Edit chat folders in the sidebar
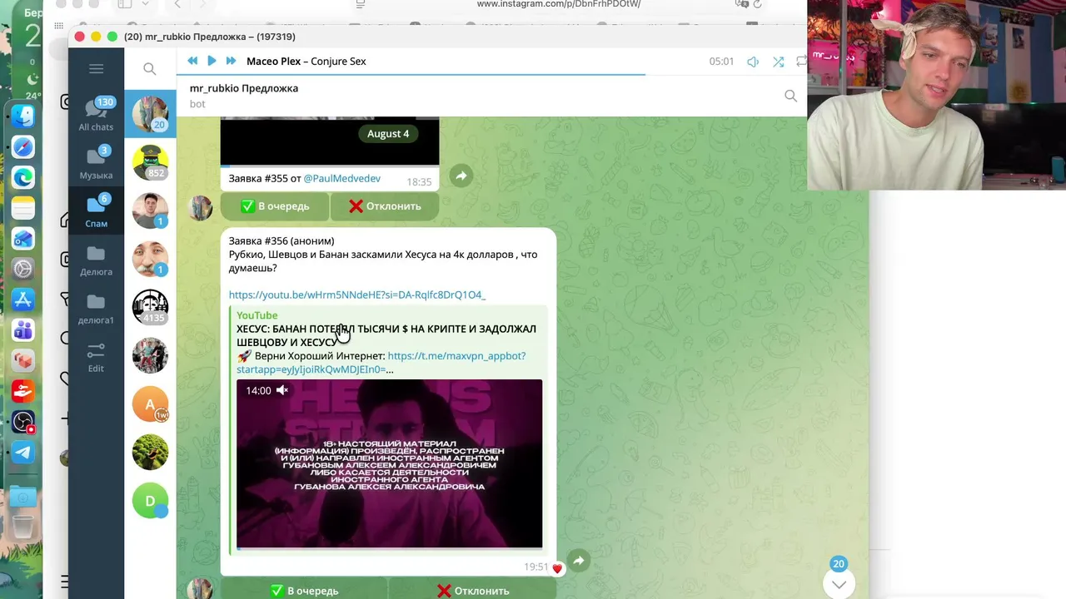Screen dimensions: 1066x599 coord(96,357)
